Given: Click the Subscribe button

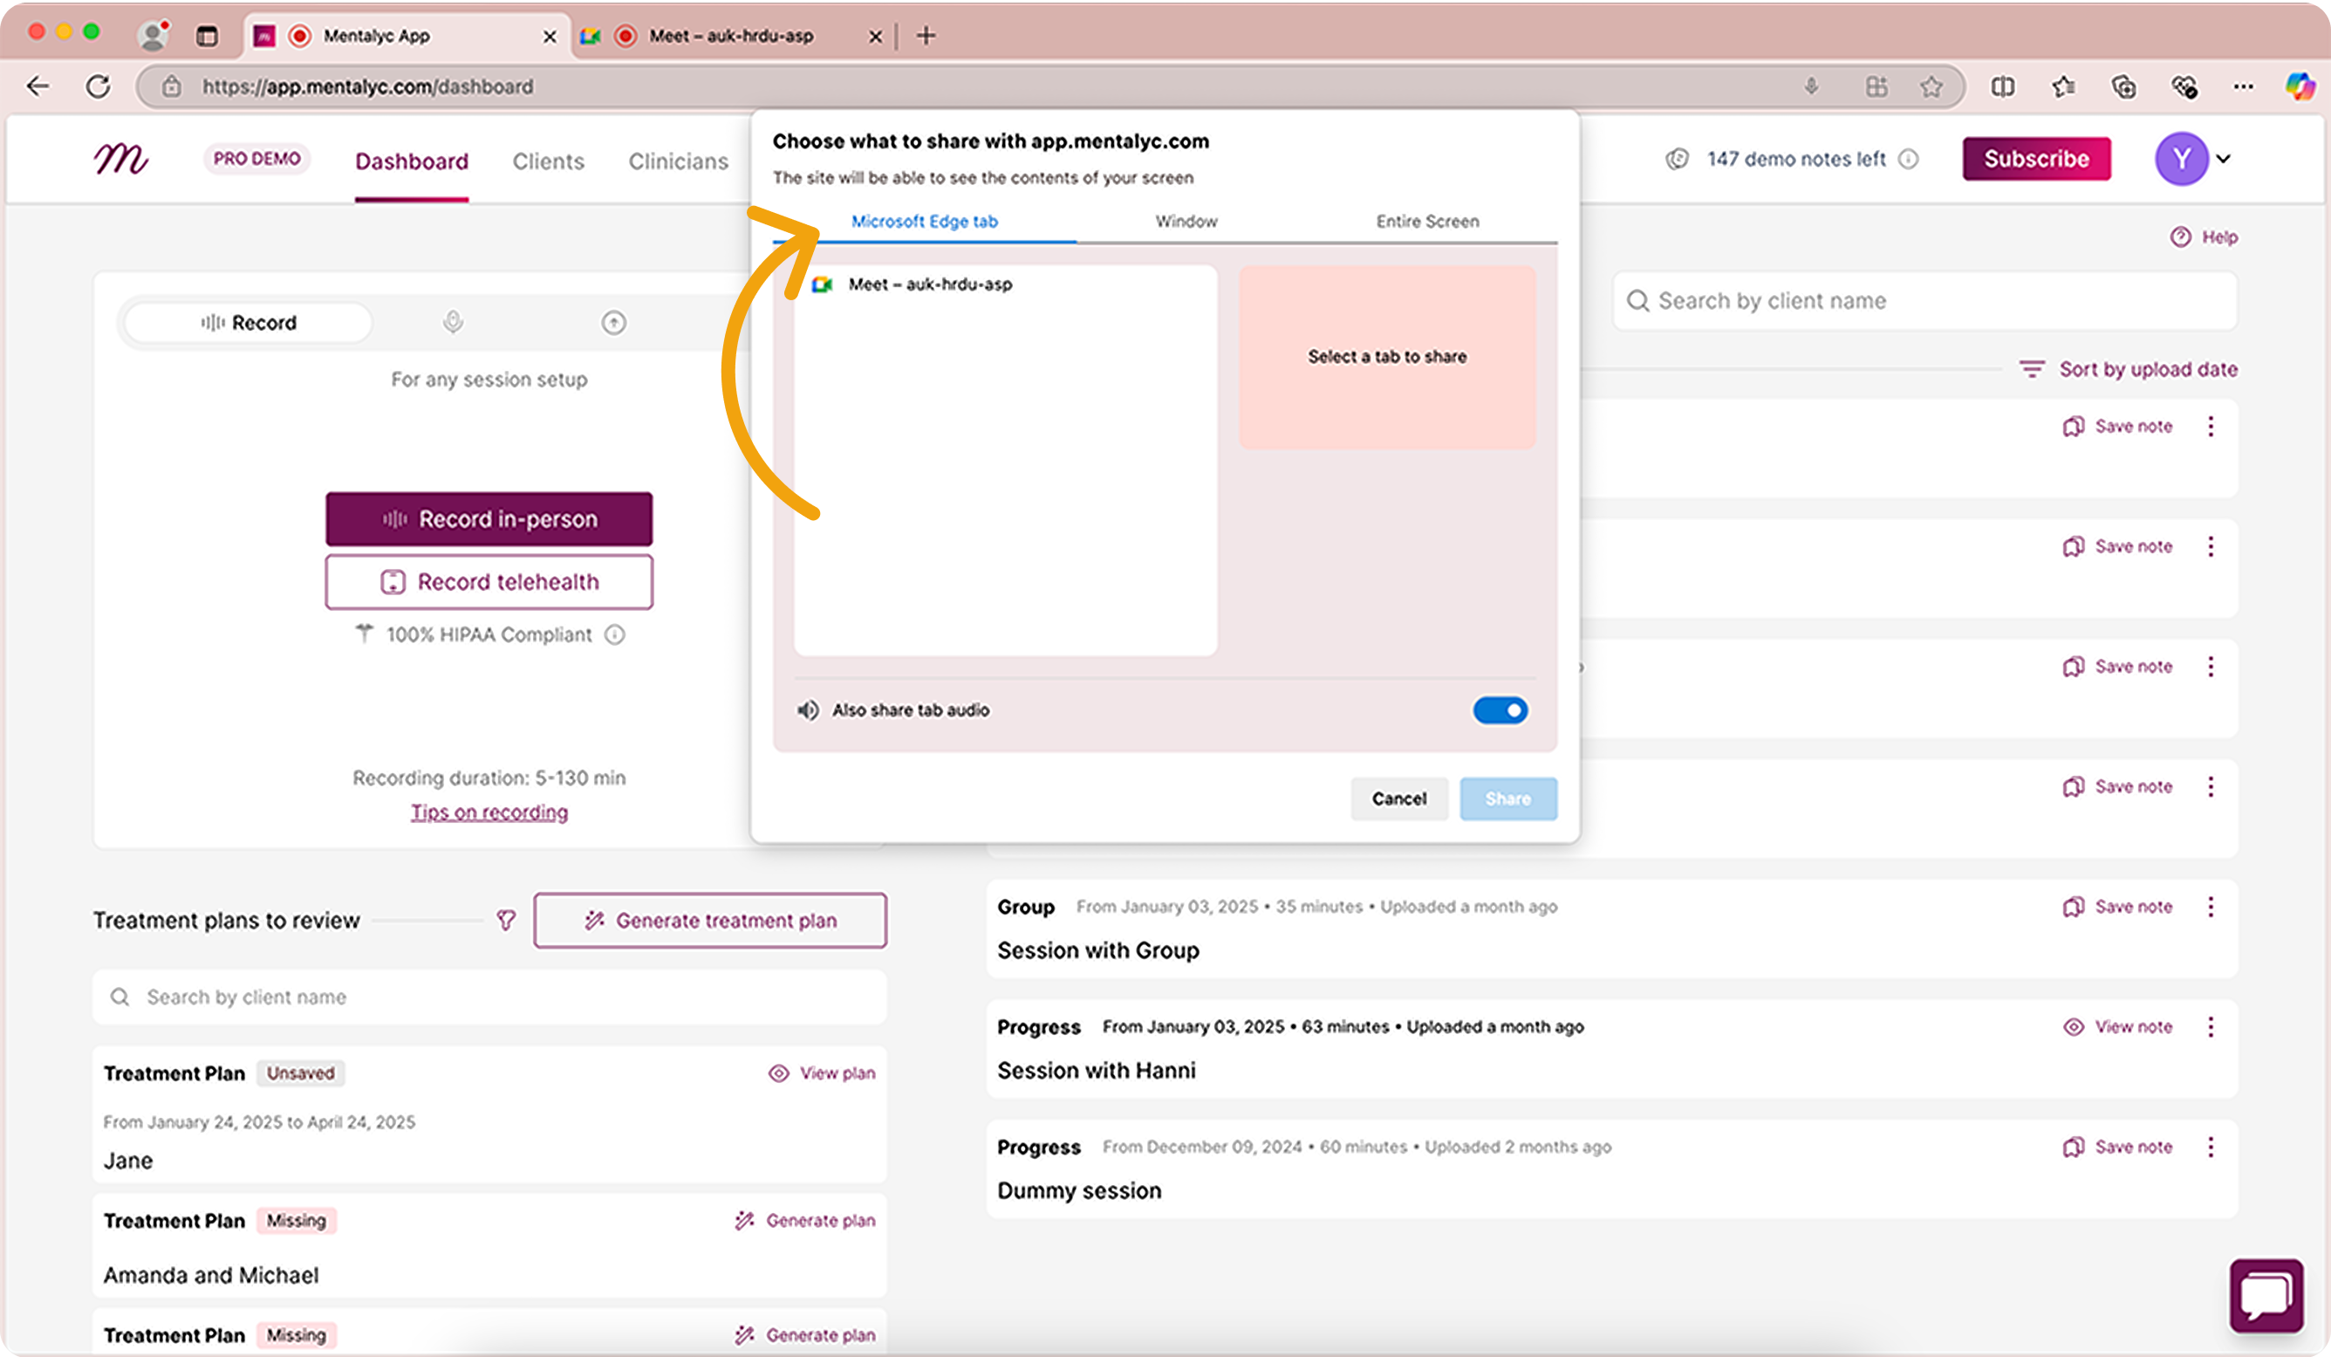Looking at the screenshot, I should coord(2037,159).
